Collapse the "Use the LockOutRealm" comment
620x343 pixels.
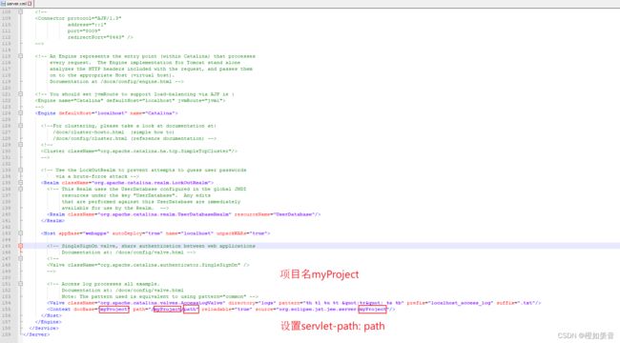[21, 170]
